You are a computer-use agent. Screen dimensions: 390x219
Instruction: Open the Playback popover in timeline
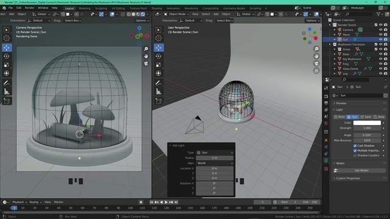pyautogui.click(x=19, y=202)
